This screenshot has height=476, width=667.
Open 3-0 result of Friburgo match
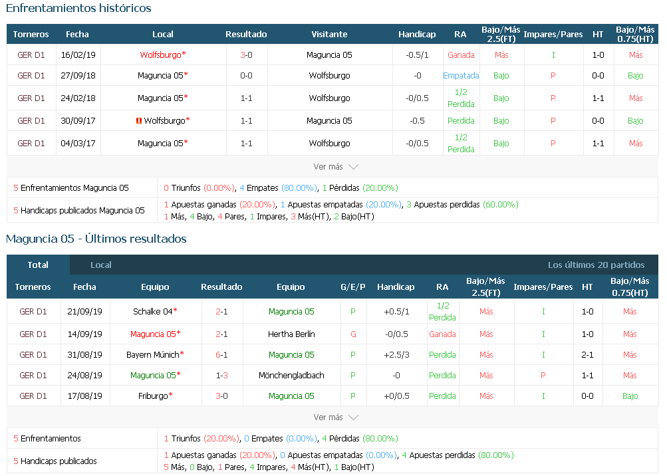221,396
